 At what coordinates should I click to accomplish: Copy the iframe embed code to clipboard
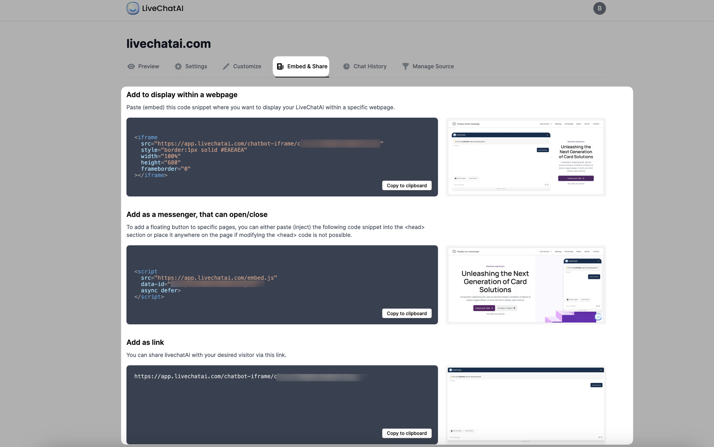coord(407,185)
